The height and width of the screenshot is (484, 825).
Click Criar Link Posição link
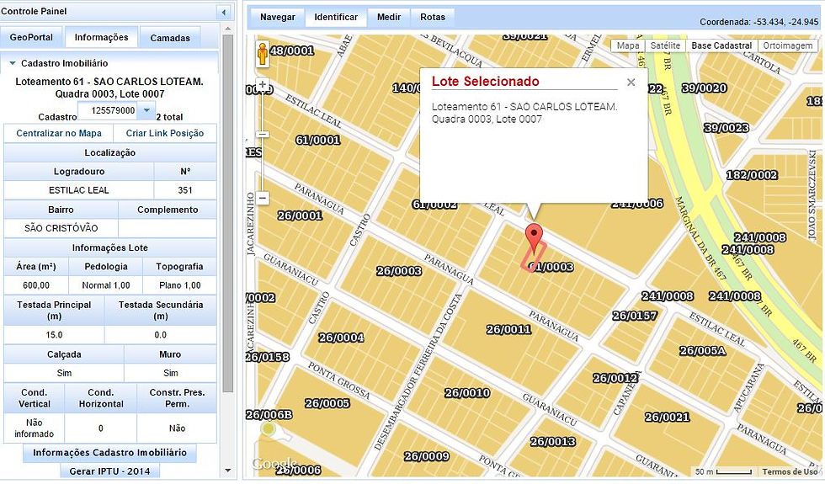165,134
